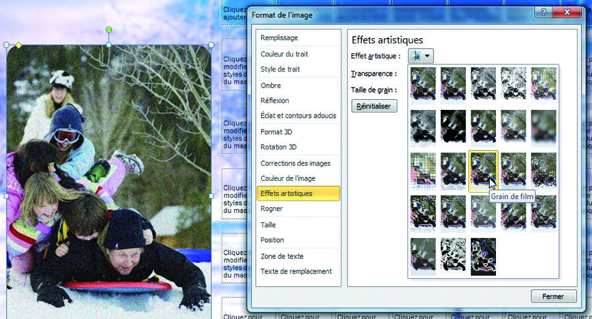Click the green rotation handle above the photo
The image size is (592, 319).
click(109, 30)
